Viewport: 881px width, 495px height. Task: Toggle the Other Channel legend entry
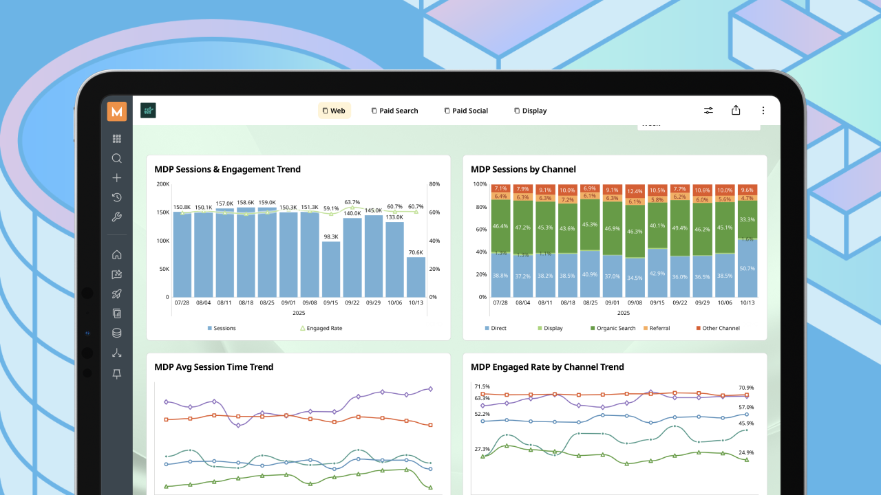(x=718, y=328)
